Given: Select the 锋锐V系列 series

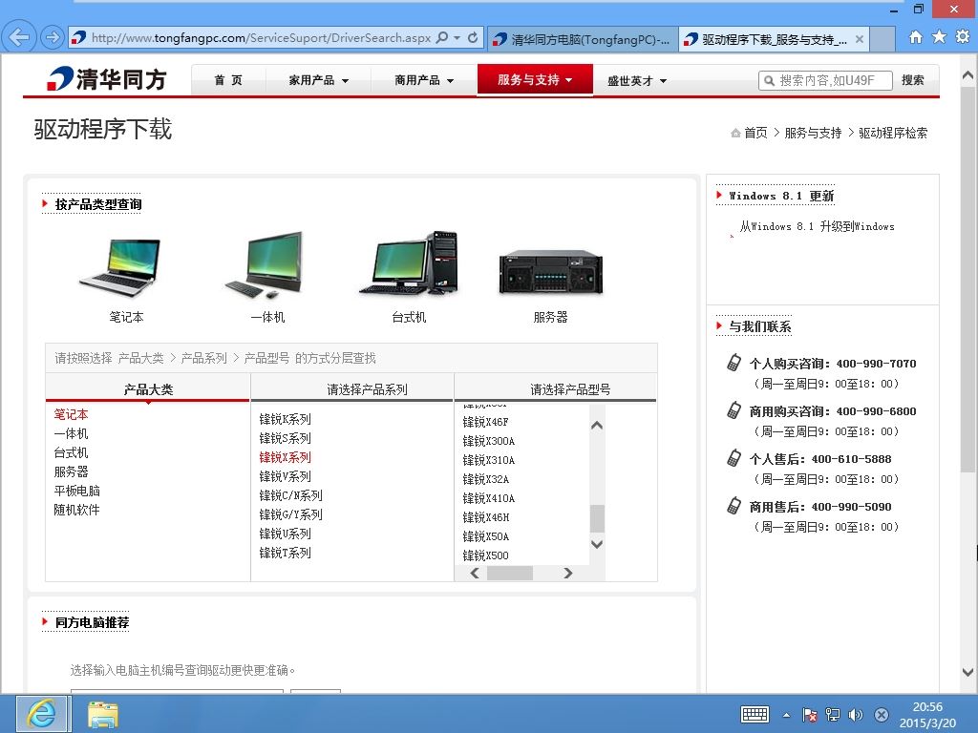Looking at the screenshot, I should click(285, 477).
